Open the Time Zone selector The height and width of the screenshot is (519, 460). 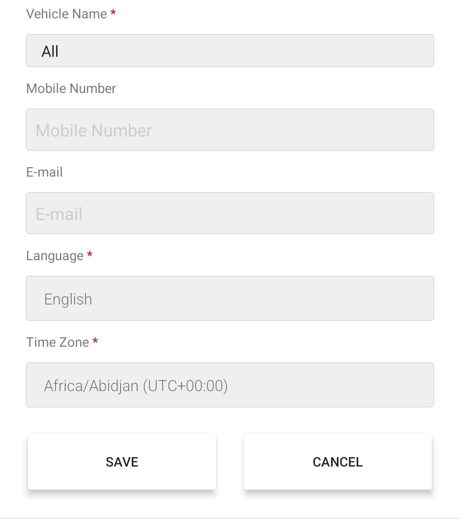(230, 385)
